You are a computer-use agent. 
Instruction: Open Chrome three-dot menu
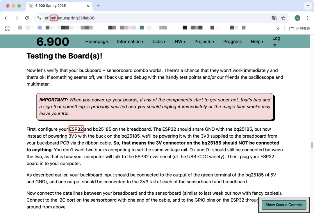point(308,18)
